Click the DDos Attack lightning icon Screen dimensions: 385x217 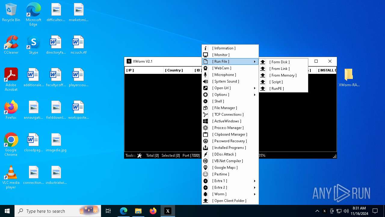pyautogui.click(x=205, y=154)
